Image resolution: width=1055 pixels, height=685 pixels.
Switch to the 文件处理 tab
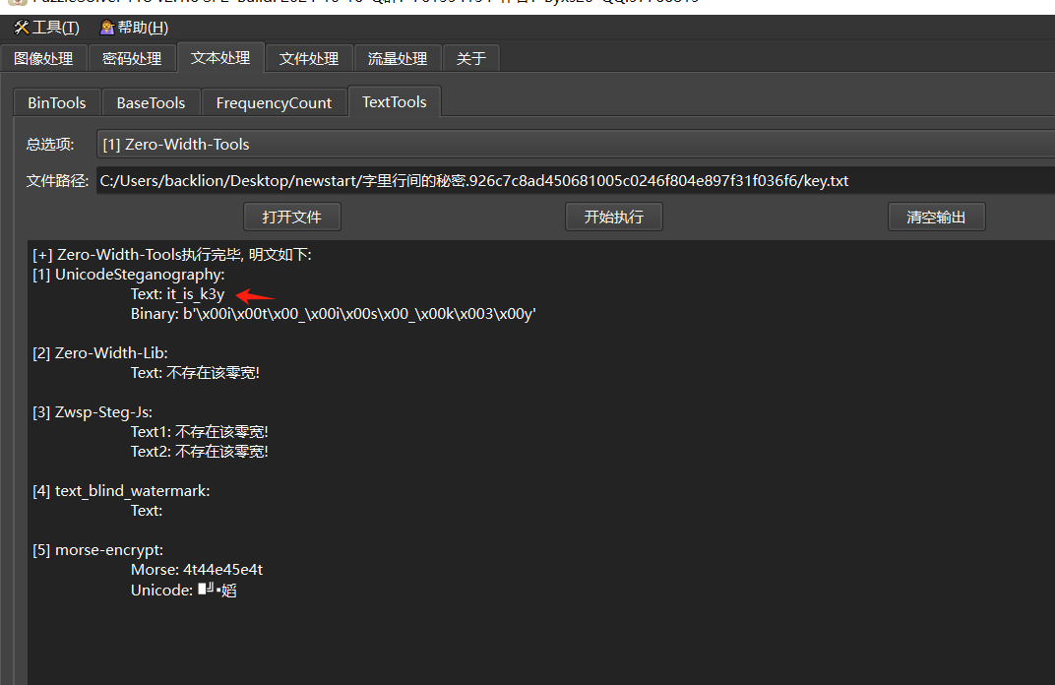pyautogui.click(x=308, y=58)
